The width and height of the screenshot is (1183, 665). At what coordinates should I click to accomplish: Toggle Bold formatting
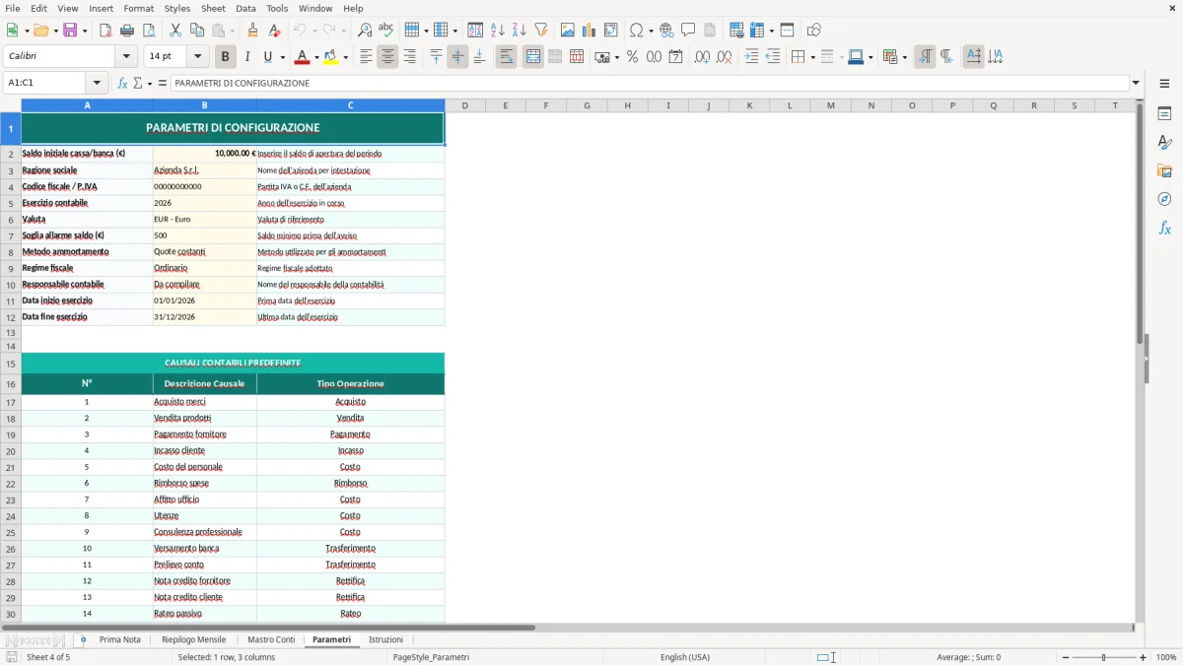point(226,57)
